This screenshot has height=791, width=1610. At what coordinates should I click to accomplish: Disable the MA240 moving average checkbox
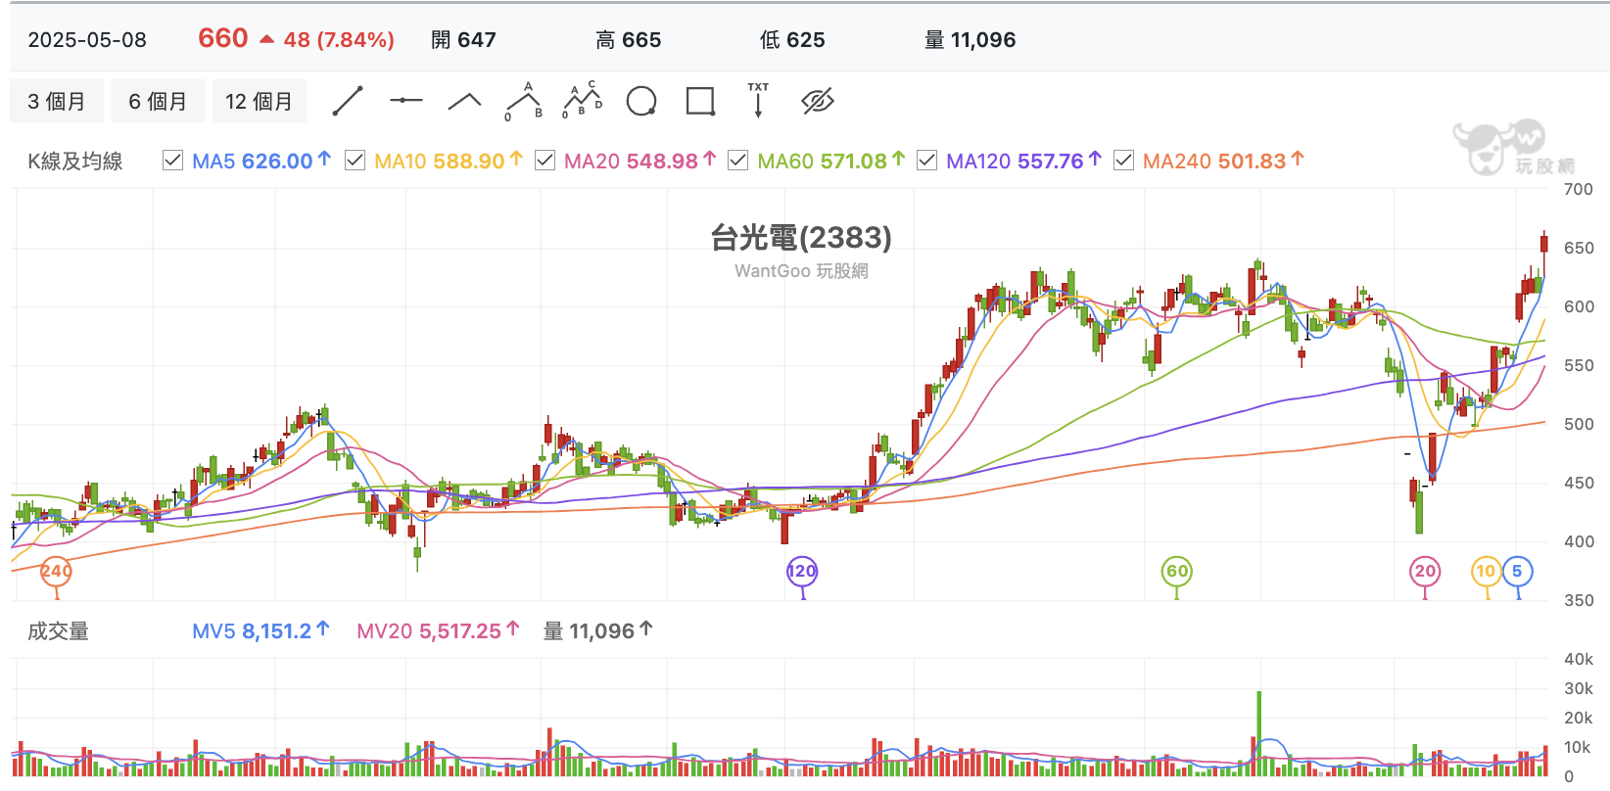click(x=1123, y=160)
